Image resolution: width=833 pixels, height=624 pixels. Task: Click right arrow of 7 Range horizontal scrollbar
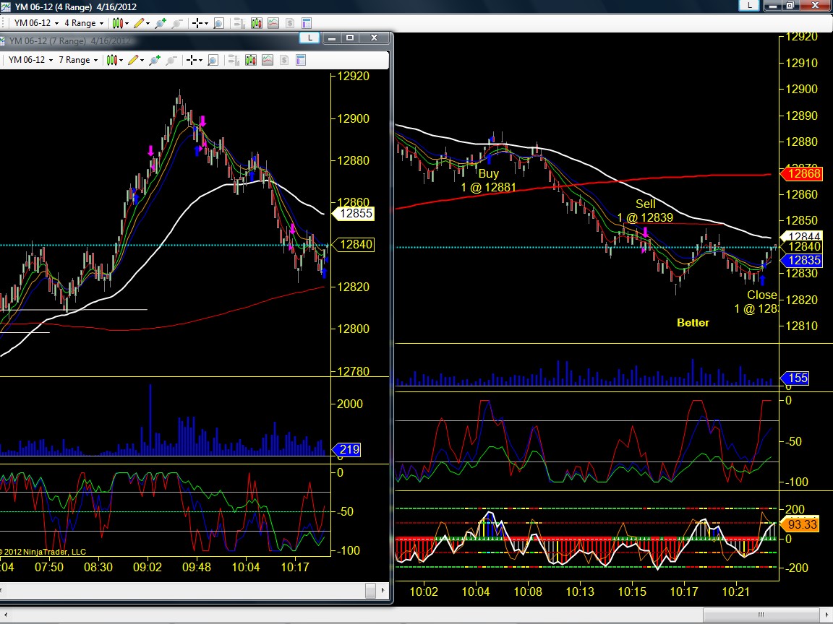pyautogui.click(x=383, y=590)
